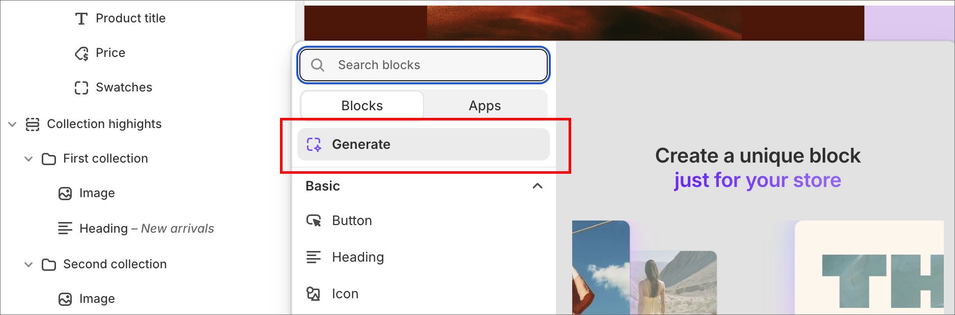Focus the Search blocks field

(424, 65)
